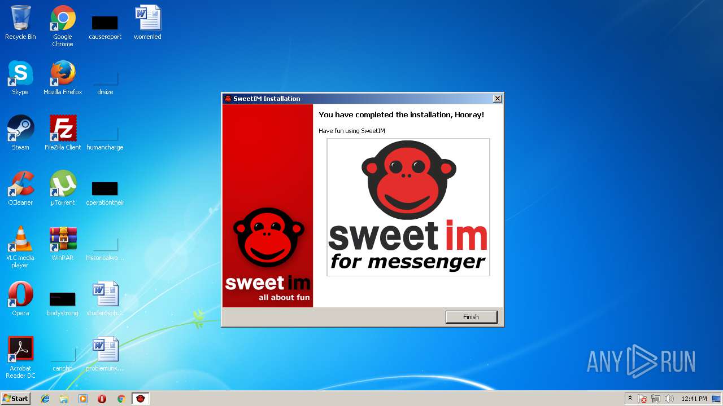
Task: Open the network tray icon
Action: (x=656, y=399)
